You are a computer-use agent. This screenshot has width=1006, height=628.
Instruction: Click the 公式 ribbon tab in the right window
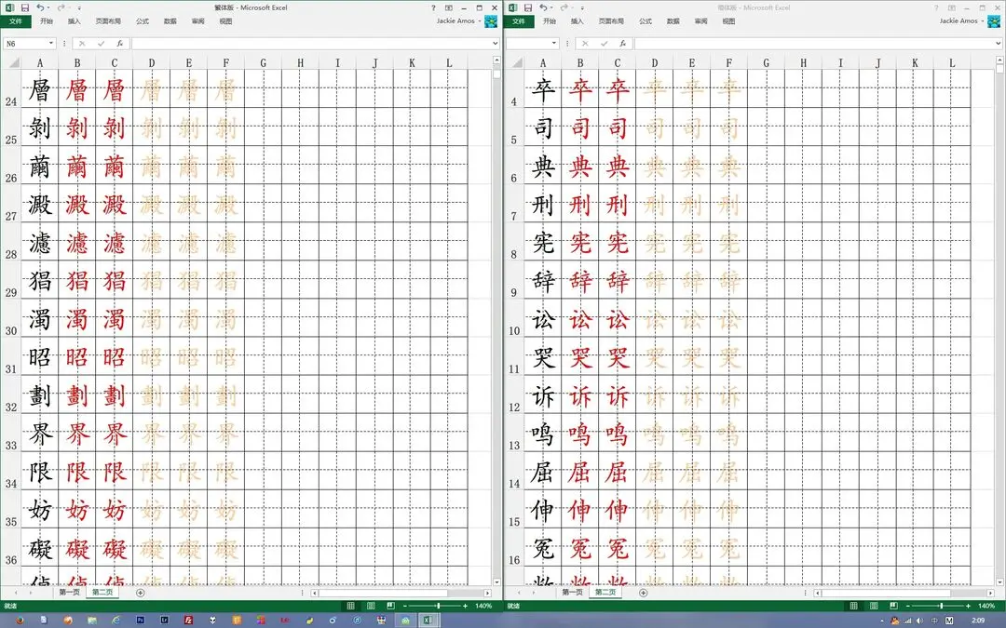pyautogui.click(x=645, y=20)
